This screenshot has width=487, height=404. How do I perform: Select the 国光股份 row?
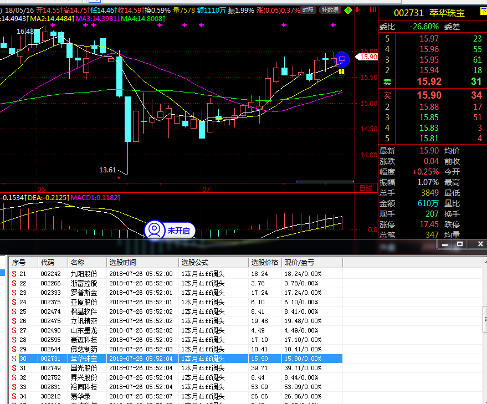[x=176, y=368]
